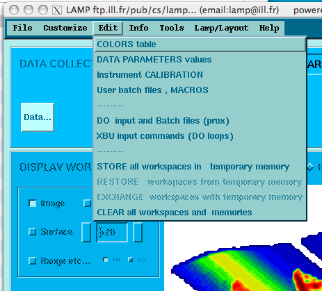Open the Lamp/Layout menu
The height and width of the screenshot is (291, 322).
tap(221, 28)
